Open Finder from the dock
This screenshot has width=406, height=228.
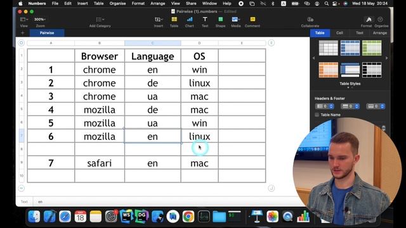coord(34,216)
